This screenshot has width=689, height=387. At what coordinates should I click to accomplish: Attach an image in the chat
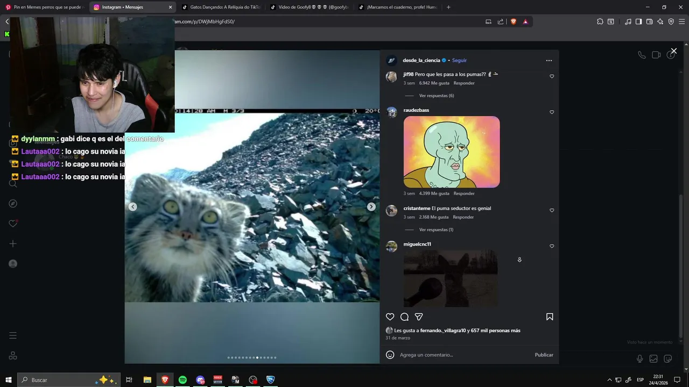click(x=653, y=359)
